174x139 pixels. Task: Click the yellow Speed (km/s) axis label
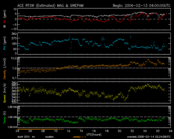pos(4,92)
